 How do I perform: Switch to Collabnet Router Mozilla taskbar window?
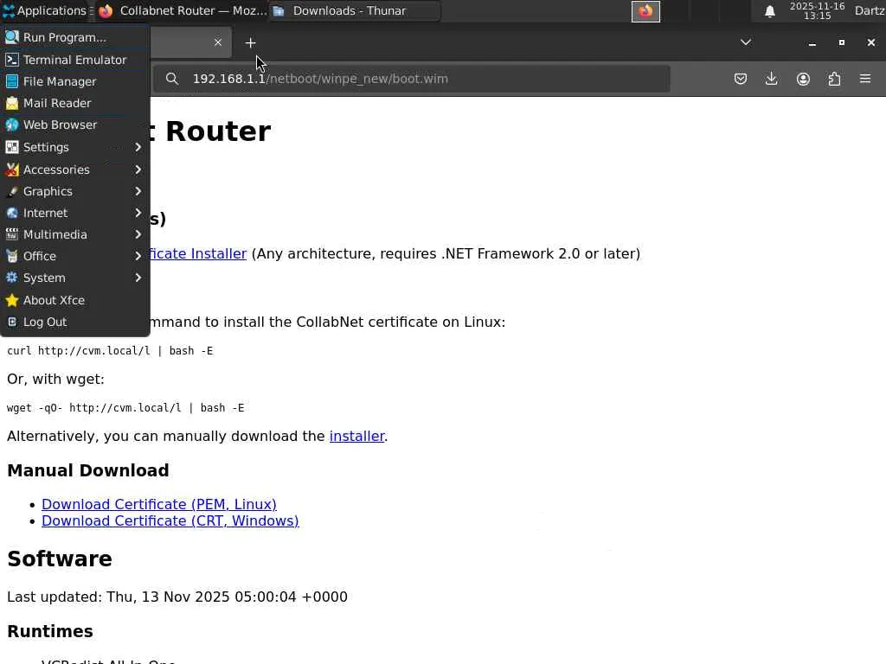tap(182, 10)
